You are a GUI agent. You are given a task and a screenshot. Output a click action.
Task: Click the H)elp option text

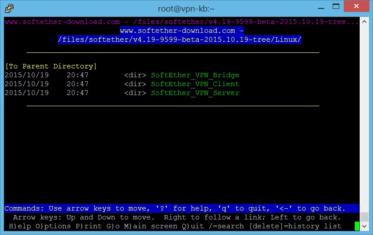click(20, 226)
